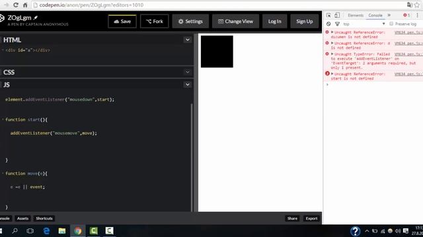
Task: Launch Microsoft Edge from the taskbar
Action: 46,231
